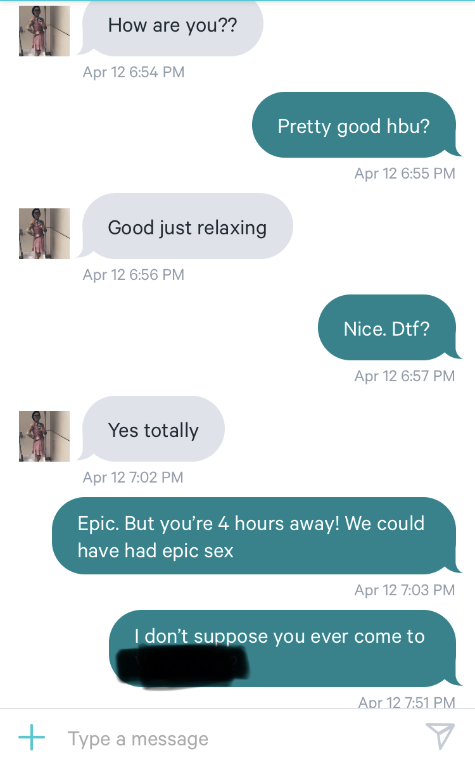Select the 'Pretty good hbu?' message bubble
Screen dimensions: 475x765
point(356,125)
